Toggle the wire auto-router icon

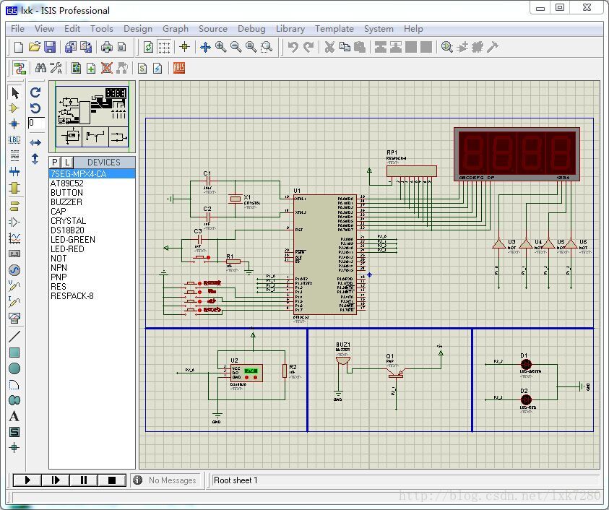(20, 68)
